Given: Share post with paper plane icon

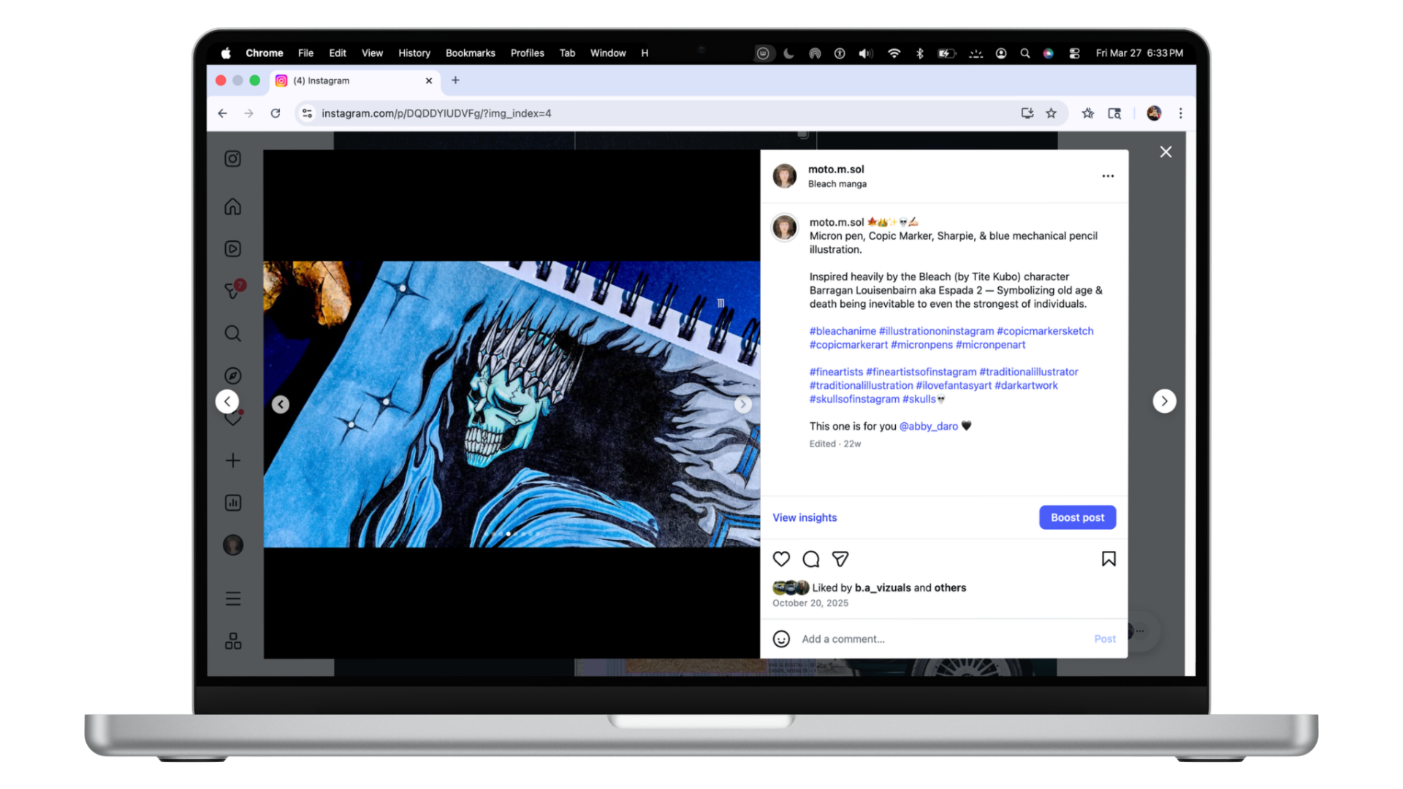Looking at the screenshot, I should [x=840, y=559].
